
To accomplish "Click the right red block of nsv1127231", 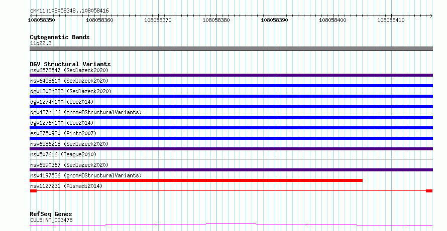I will click(429, 191).
